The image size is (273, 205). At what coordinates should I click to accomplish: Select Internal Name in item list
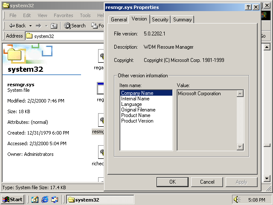click(x=146, y=99)
